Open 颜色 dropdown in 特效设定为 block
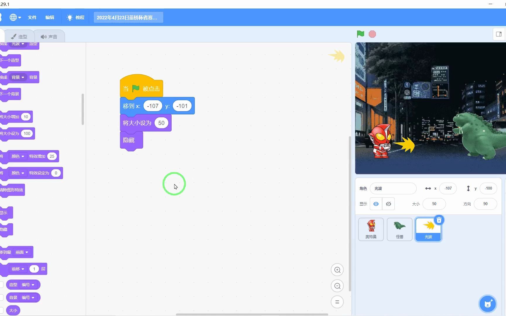This screenshot has width=506, height=316. pos(18,173)
